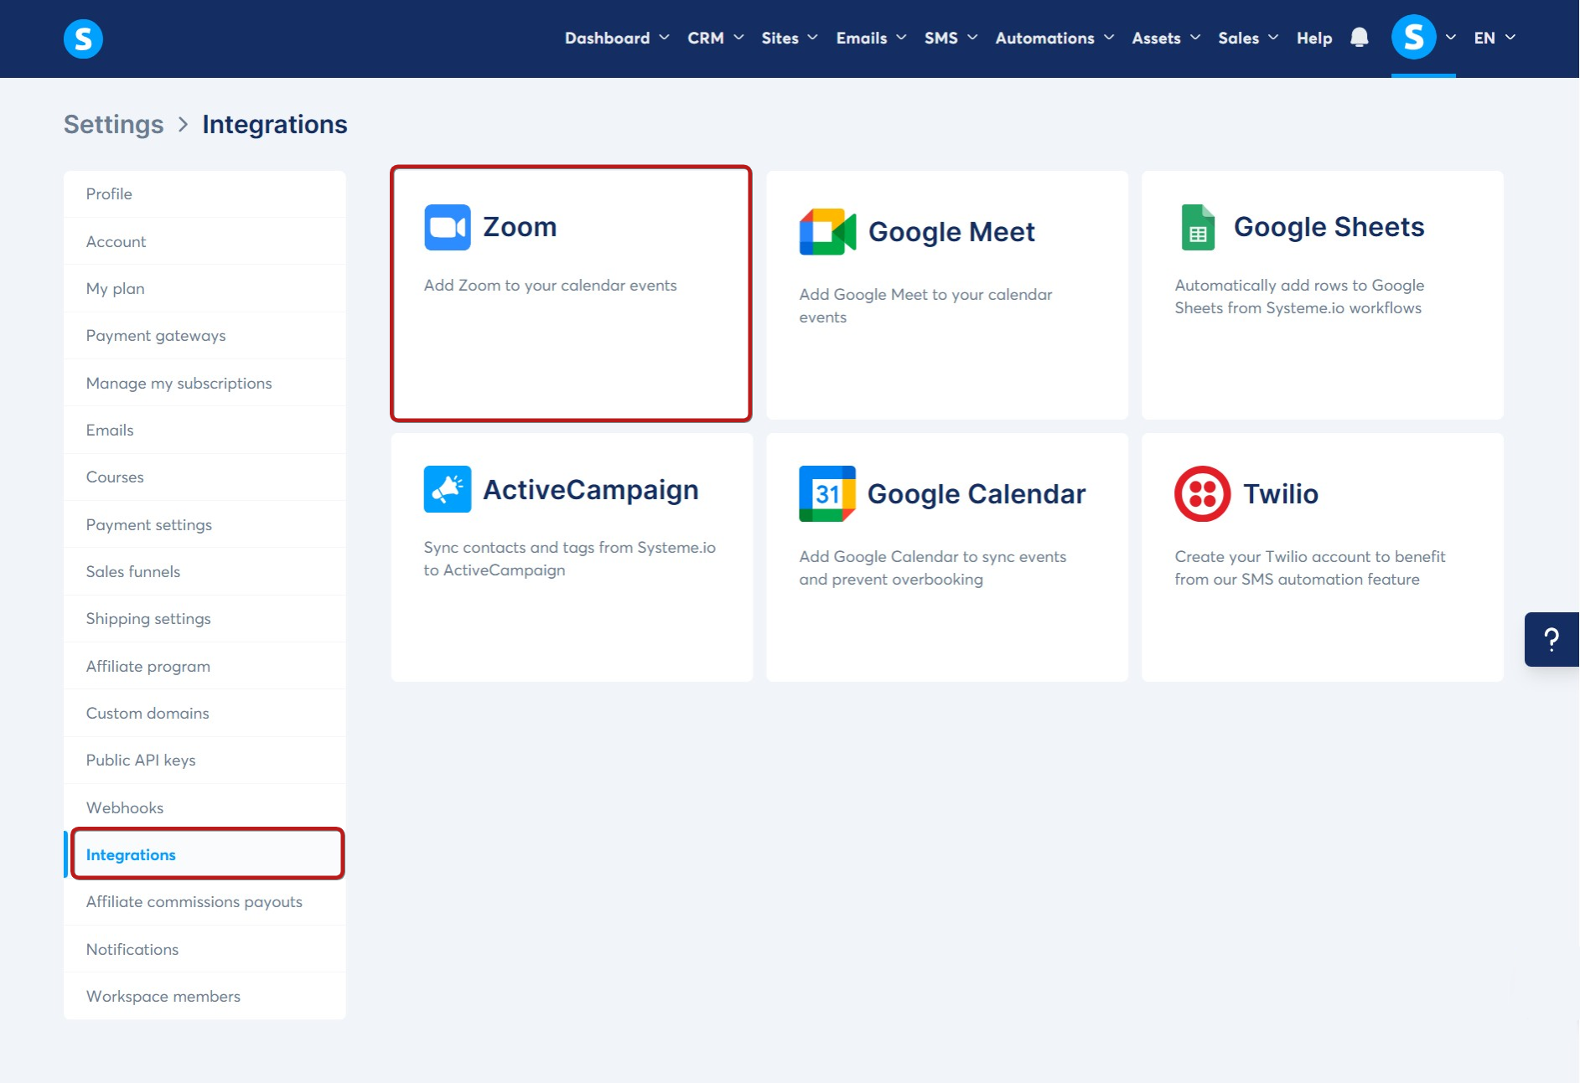The image size is (1580, 1083).
Task: Open Courses settings
Action: coord(205,477)
